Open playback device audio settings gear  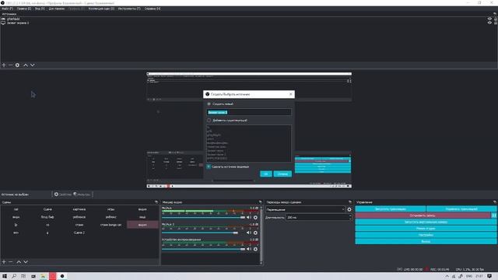pos(255,249)
